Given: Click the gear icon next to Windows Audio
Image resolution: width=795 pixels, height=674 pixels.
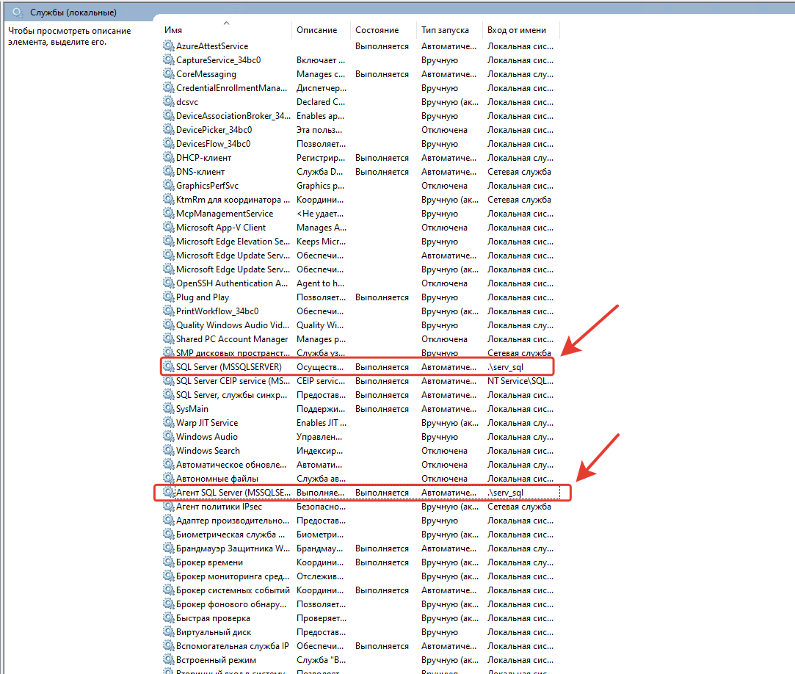Looking at the screenshot, I should pyautogui.click(x=168, y=437).
